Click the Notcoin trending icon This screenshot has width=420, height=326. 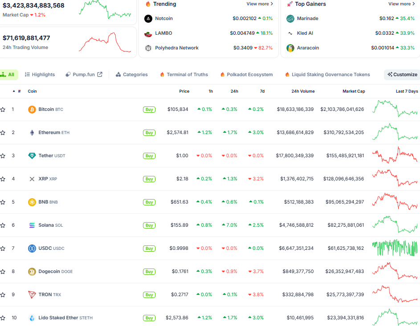point(148,19)
